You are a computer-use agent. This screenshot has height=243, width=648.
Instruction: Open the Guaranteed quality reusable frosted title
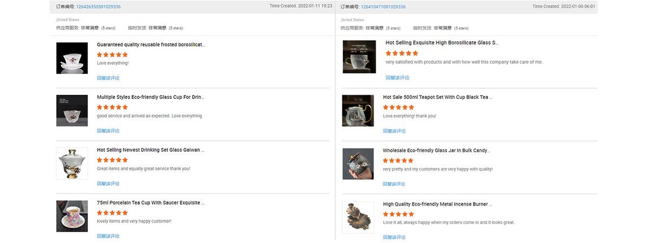click(151, 44)
